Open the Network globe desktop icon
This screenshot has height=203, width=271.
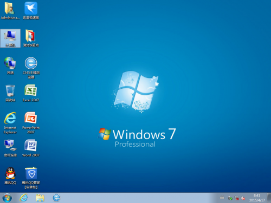click(10, 66)
